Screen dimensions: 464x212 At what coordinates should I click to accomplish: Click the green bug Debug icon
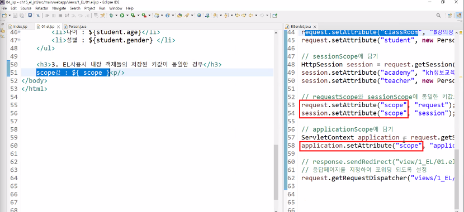click(x=111, y=16)
